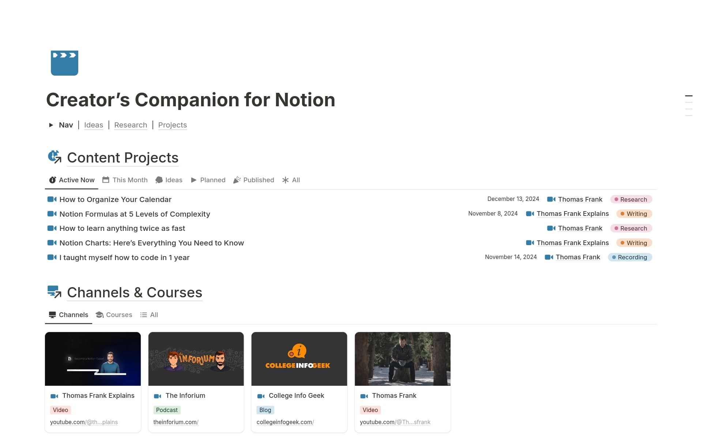Viewport: 702px width, 438px height.
Task: Click the Blog tag on College Info Geek
Action: pos(265,410)
